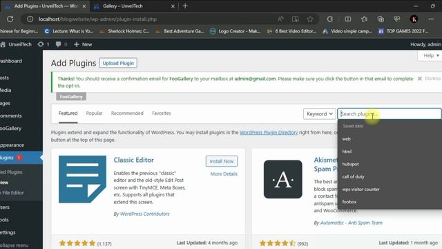Click the + New admin bar item
The width and height of the screenshot is (442, 249).
click(x=83, y=44)
